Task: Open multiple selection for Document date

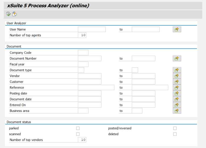Action: point(177,99)
